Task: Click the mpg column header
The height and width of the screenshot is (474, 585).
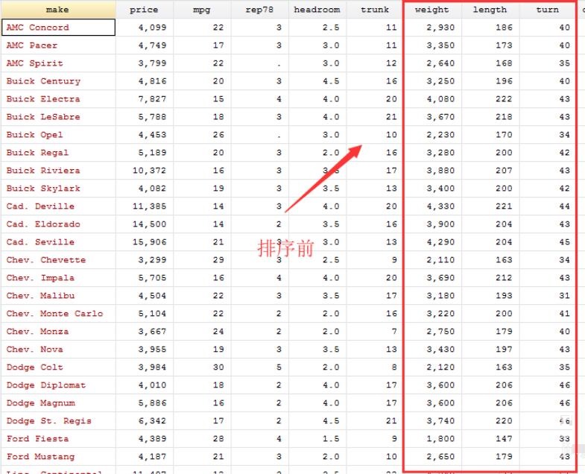Action: click(201, 10)
